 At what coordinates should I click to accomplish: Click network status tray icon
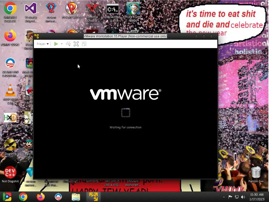point(237,197)
